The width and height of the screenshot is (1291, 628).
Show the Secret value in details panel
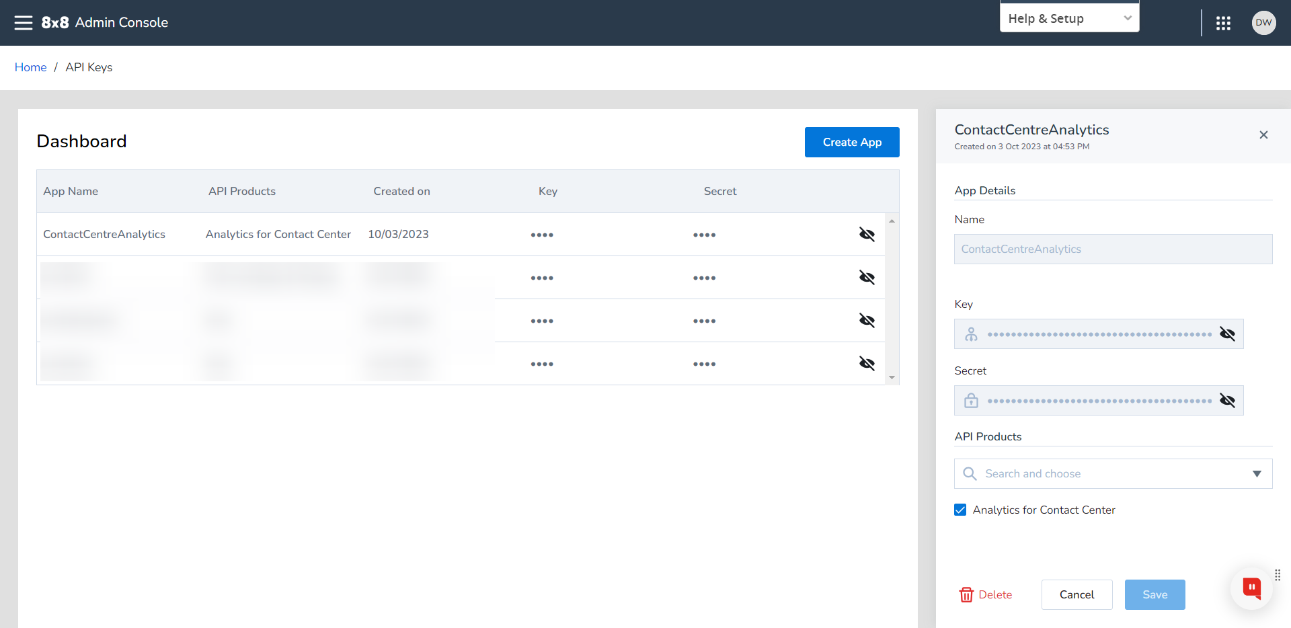[x=1227, y=401]
